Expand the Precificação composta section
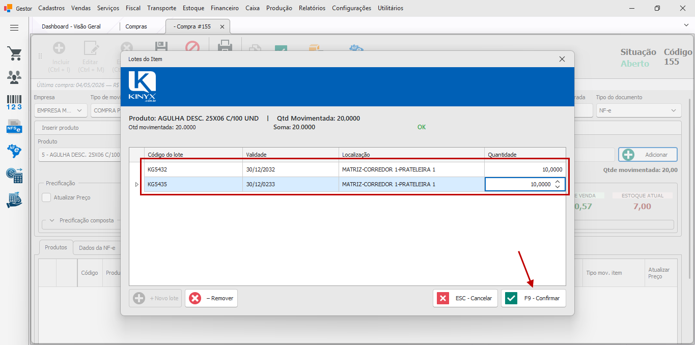 52,220
